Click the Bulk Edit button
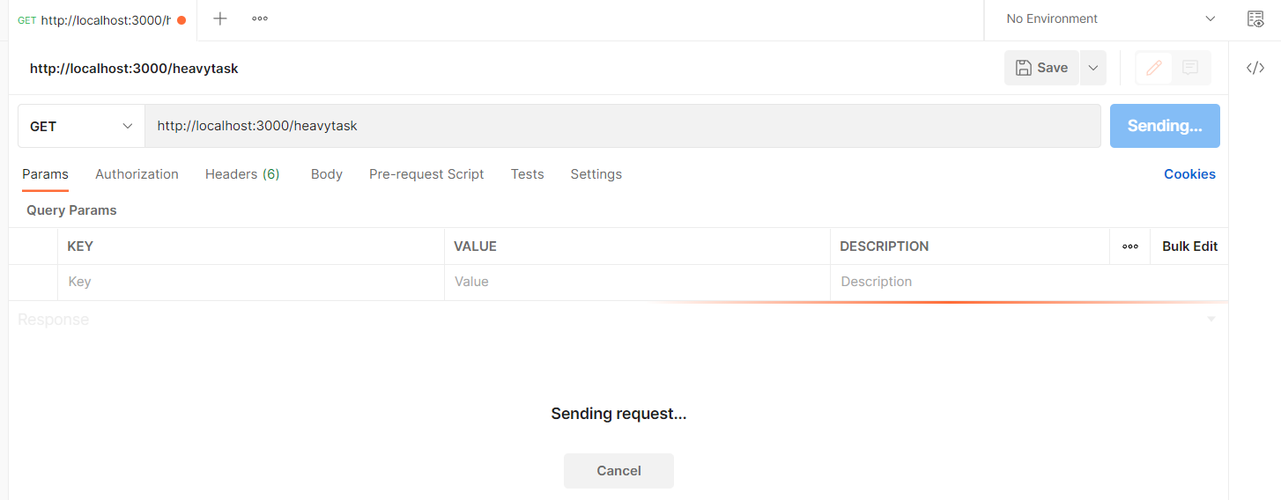The image size is (1281, 500). [x=1189, y=246]
